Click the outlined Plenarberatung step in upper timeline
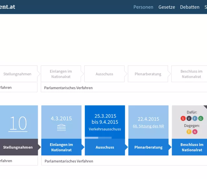The height and width of the screenshot is (179, 207). 148,74
